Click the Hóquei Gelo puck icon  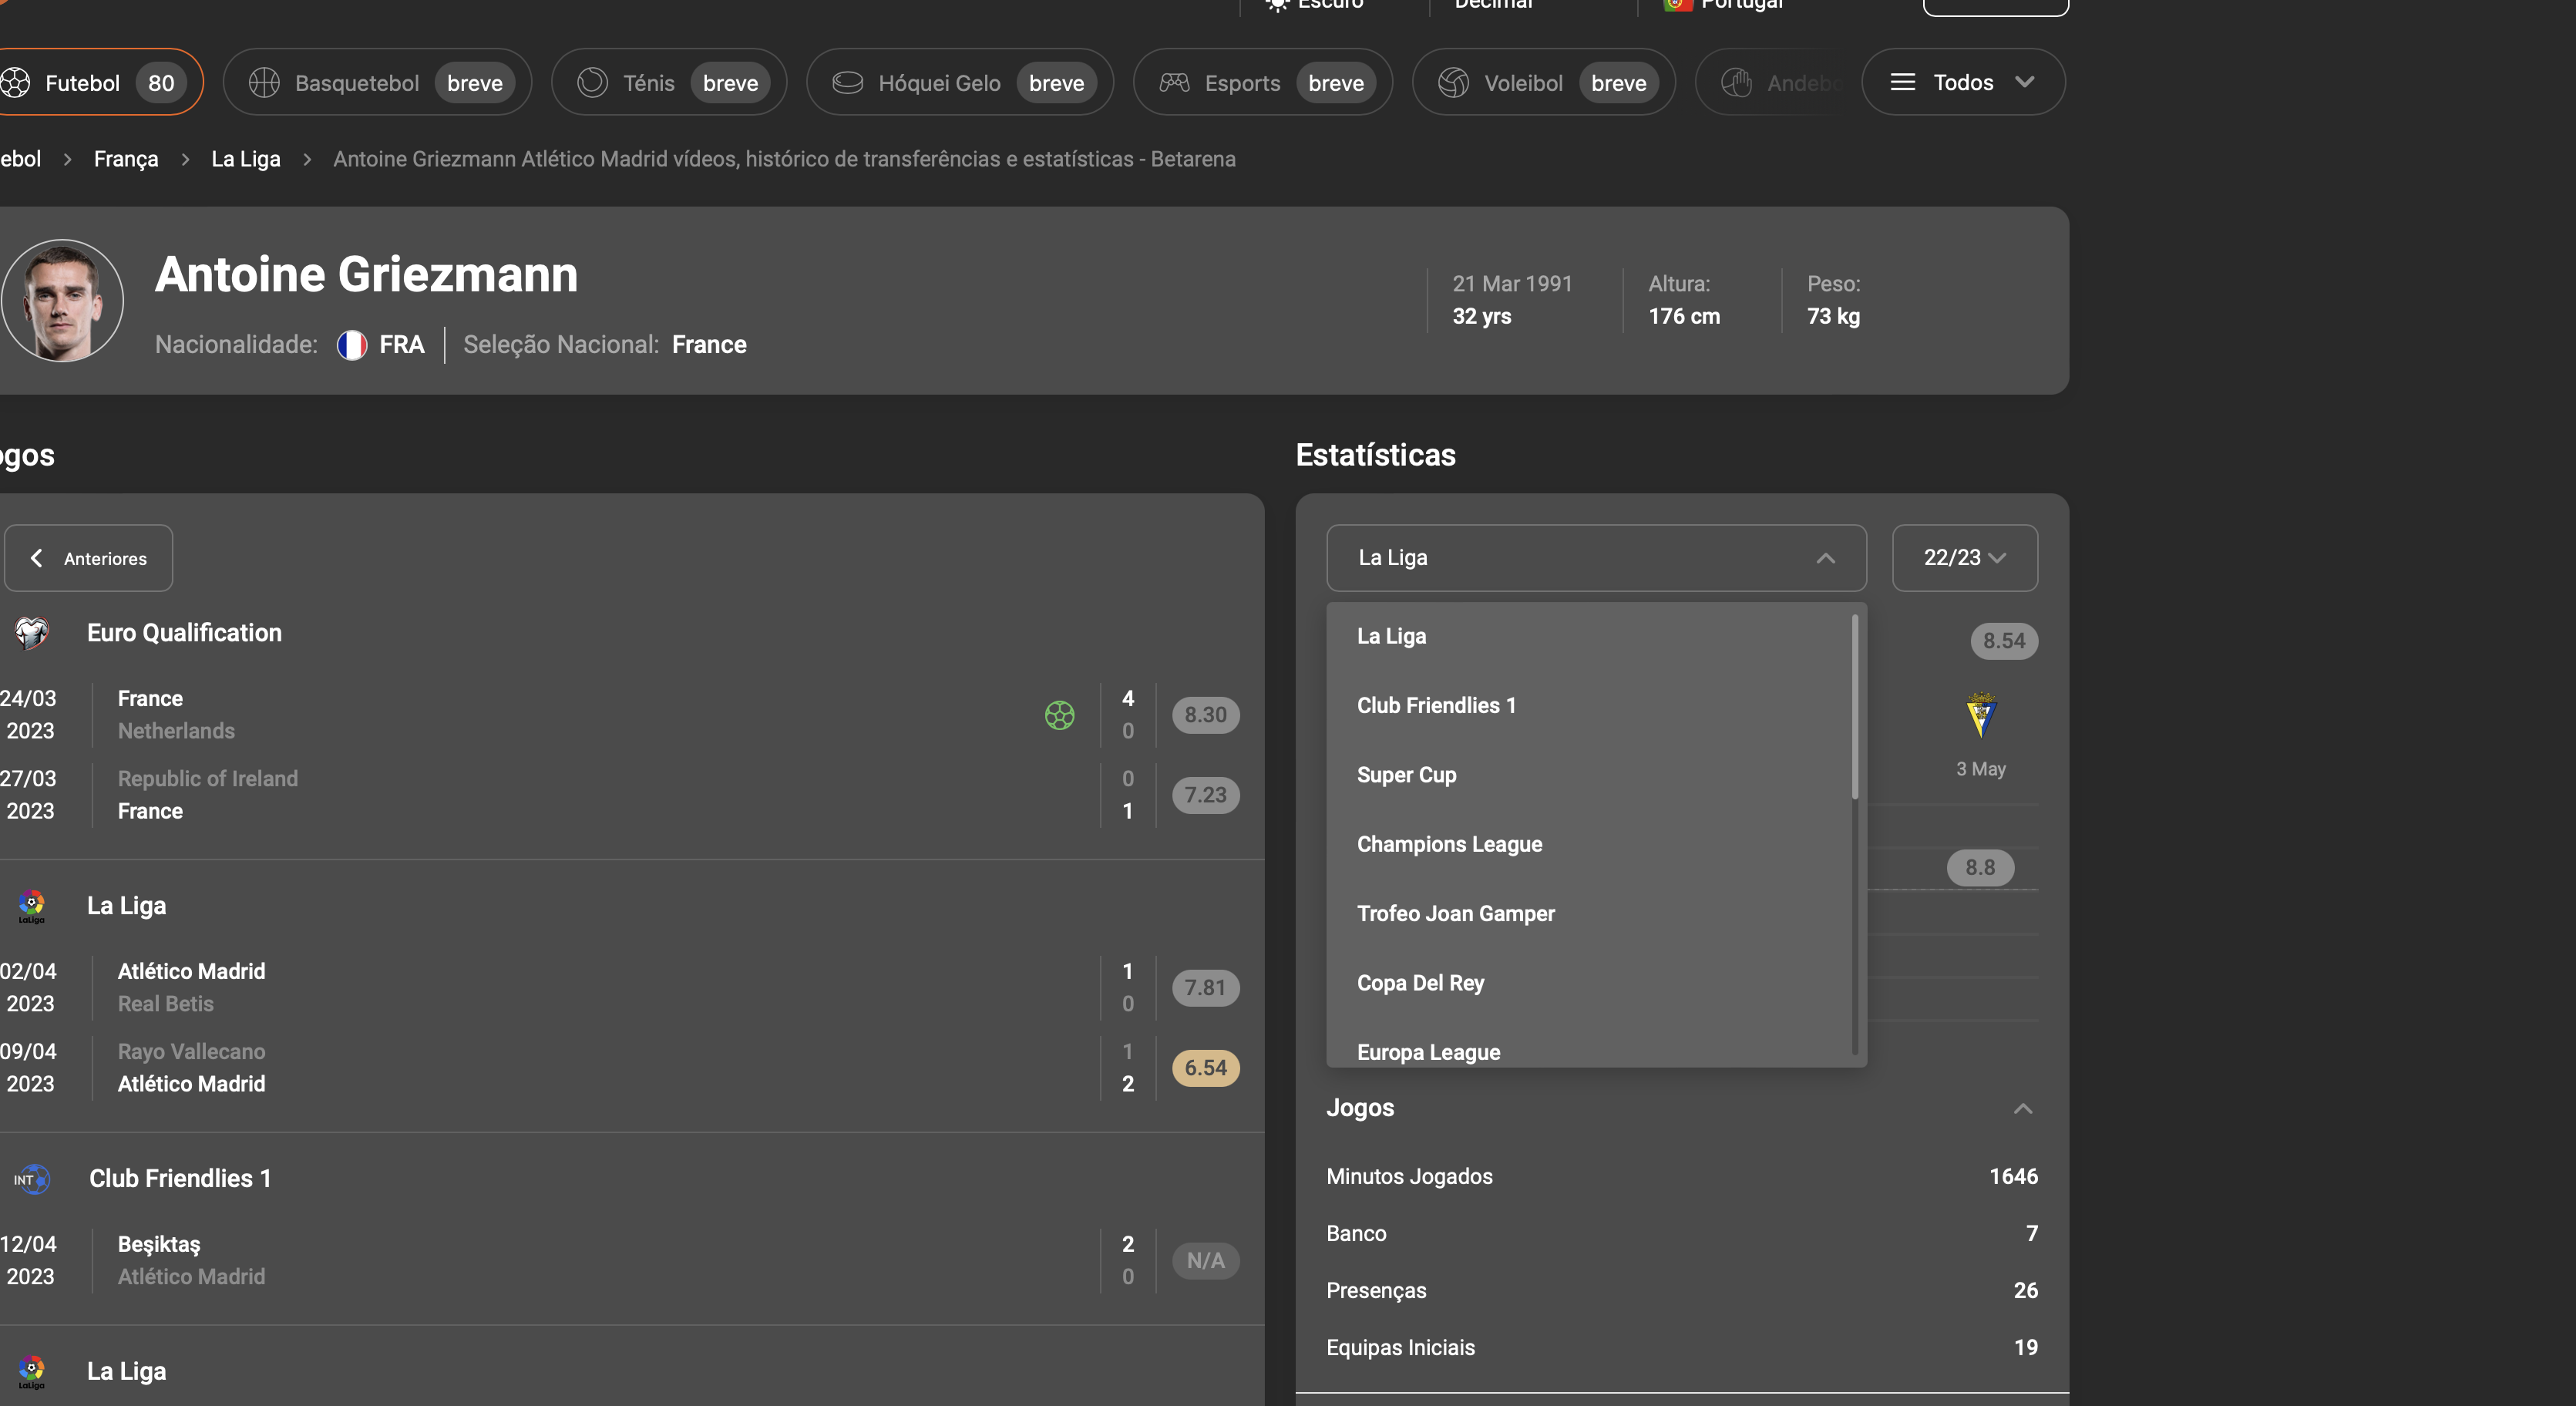coord(849,82)
